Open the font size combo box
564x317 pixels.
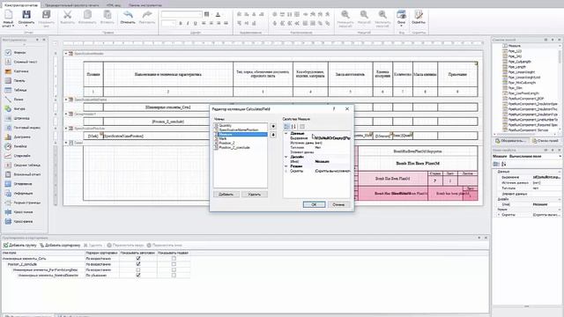tap(168, 24)
